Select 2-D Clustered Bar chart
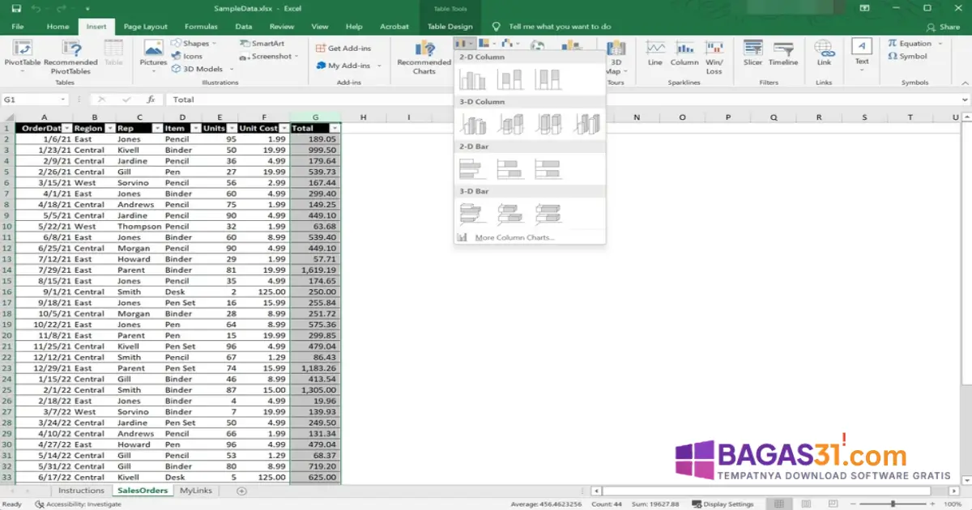The height and width of the screenshot is (510, 972). [x=471, y=169]
